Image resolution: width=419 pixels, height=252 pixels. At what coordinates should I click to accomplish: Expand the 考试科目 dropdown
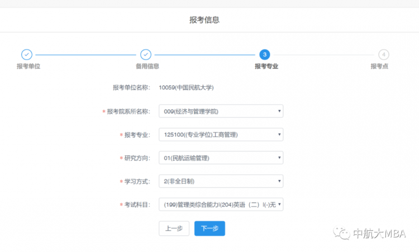pyautogui.click(x=221, y=205)
